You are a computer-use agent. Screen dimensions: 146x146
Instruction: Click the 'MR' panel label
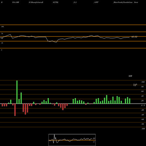(130, 76)
